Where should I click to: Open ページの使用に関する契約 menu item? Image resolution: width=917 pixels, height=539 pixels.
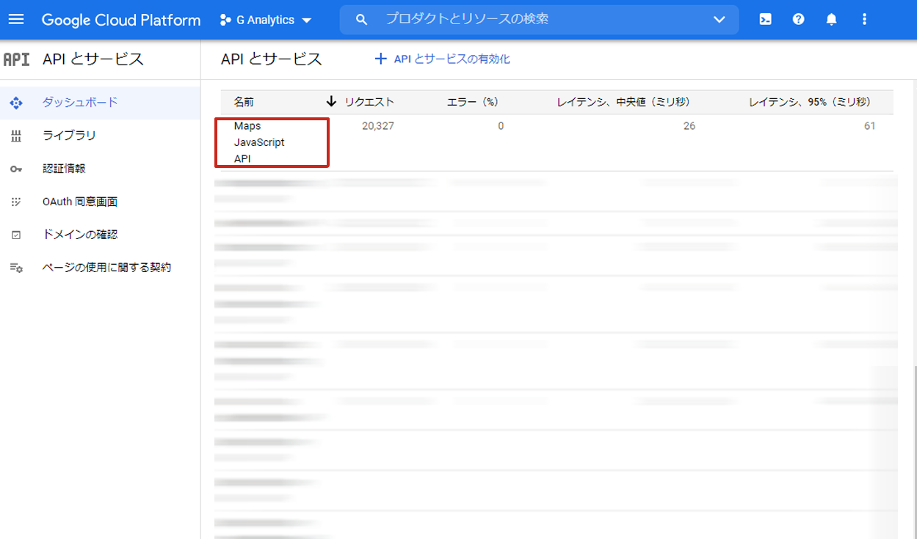(106, 268)
